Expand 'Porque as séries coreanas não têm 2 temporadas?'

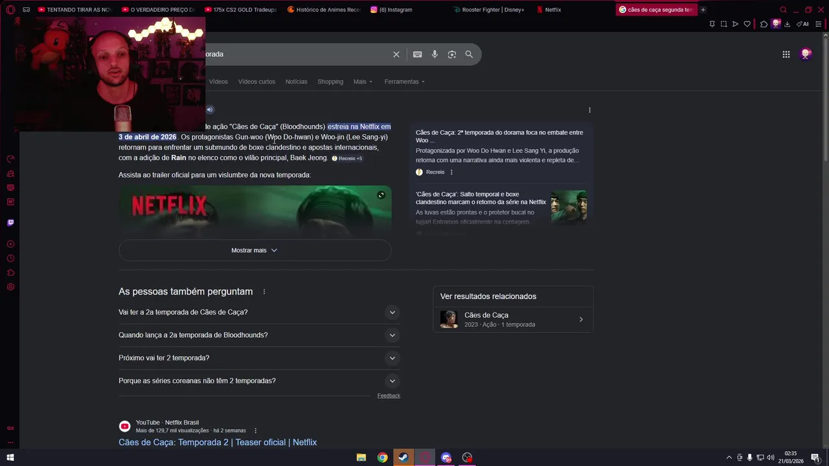[x=259, y=381]
